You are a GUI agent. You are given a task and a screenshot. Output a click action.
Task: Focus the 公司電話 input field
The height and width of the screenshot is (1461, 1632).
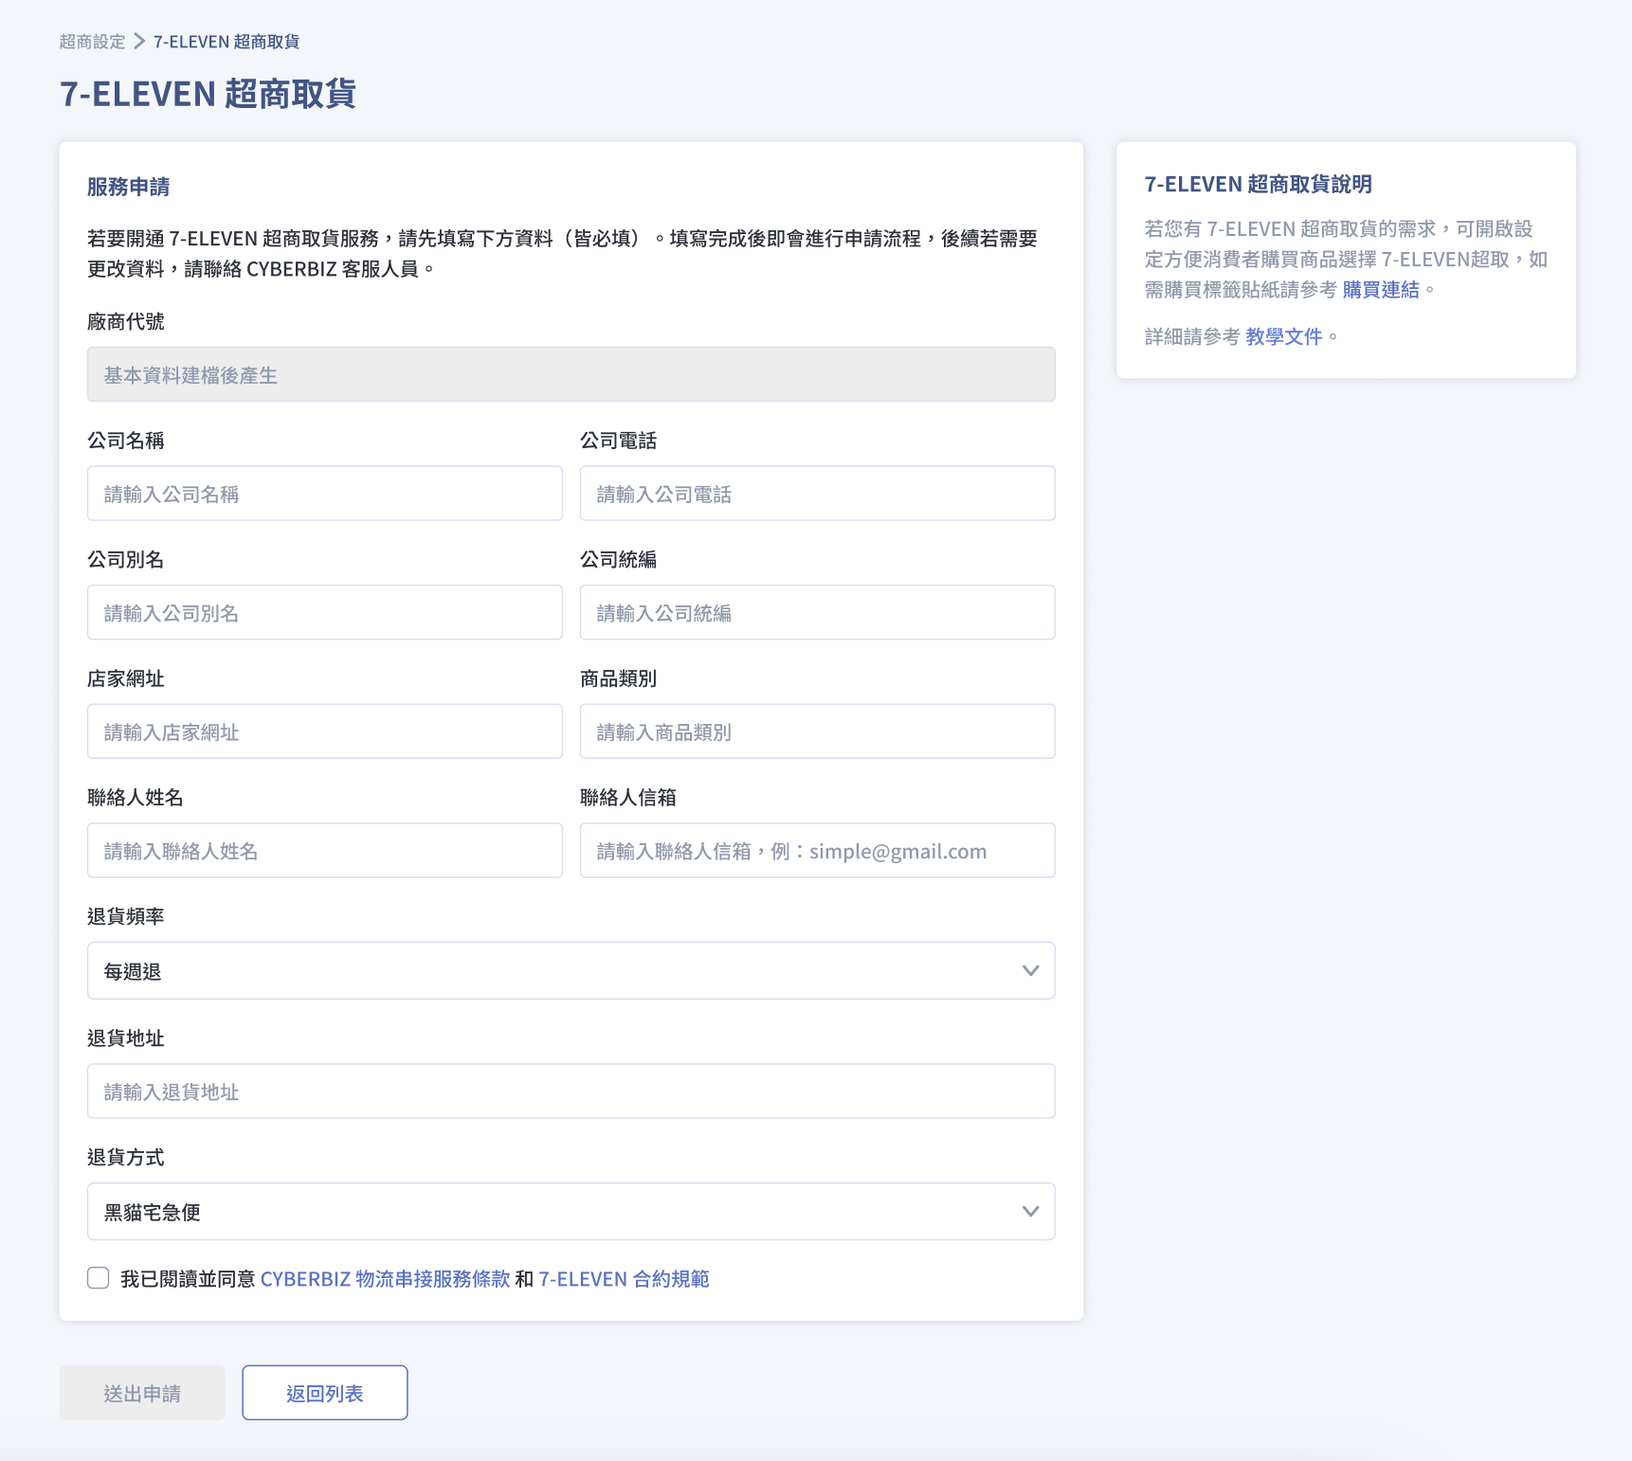817,494
